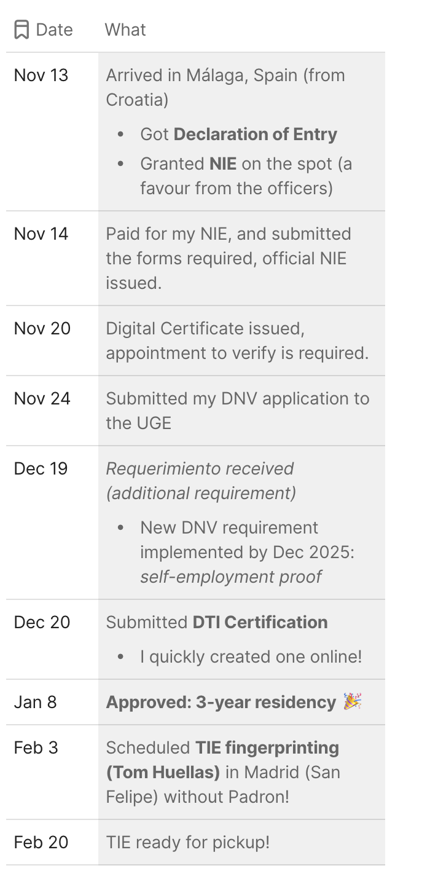Click "Digital Certificate issued" entry text
430x879 pixels.
pyautogui.click(x=205, y=328)
